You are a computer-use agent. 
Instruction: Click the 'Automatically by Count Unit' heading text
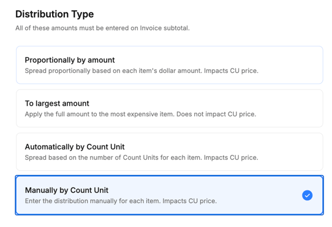[75, 147]
